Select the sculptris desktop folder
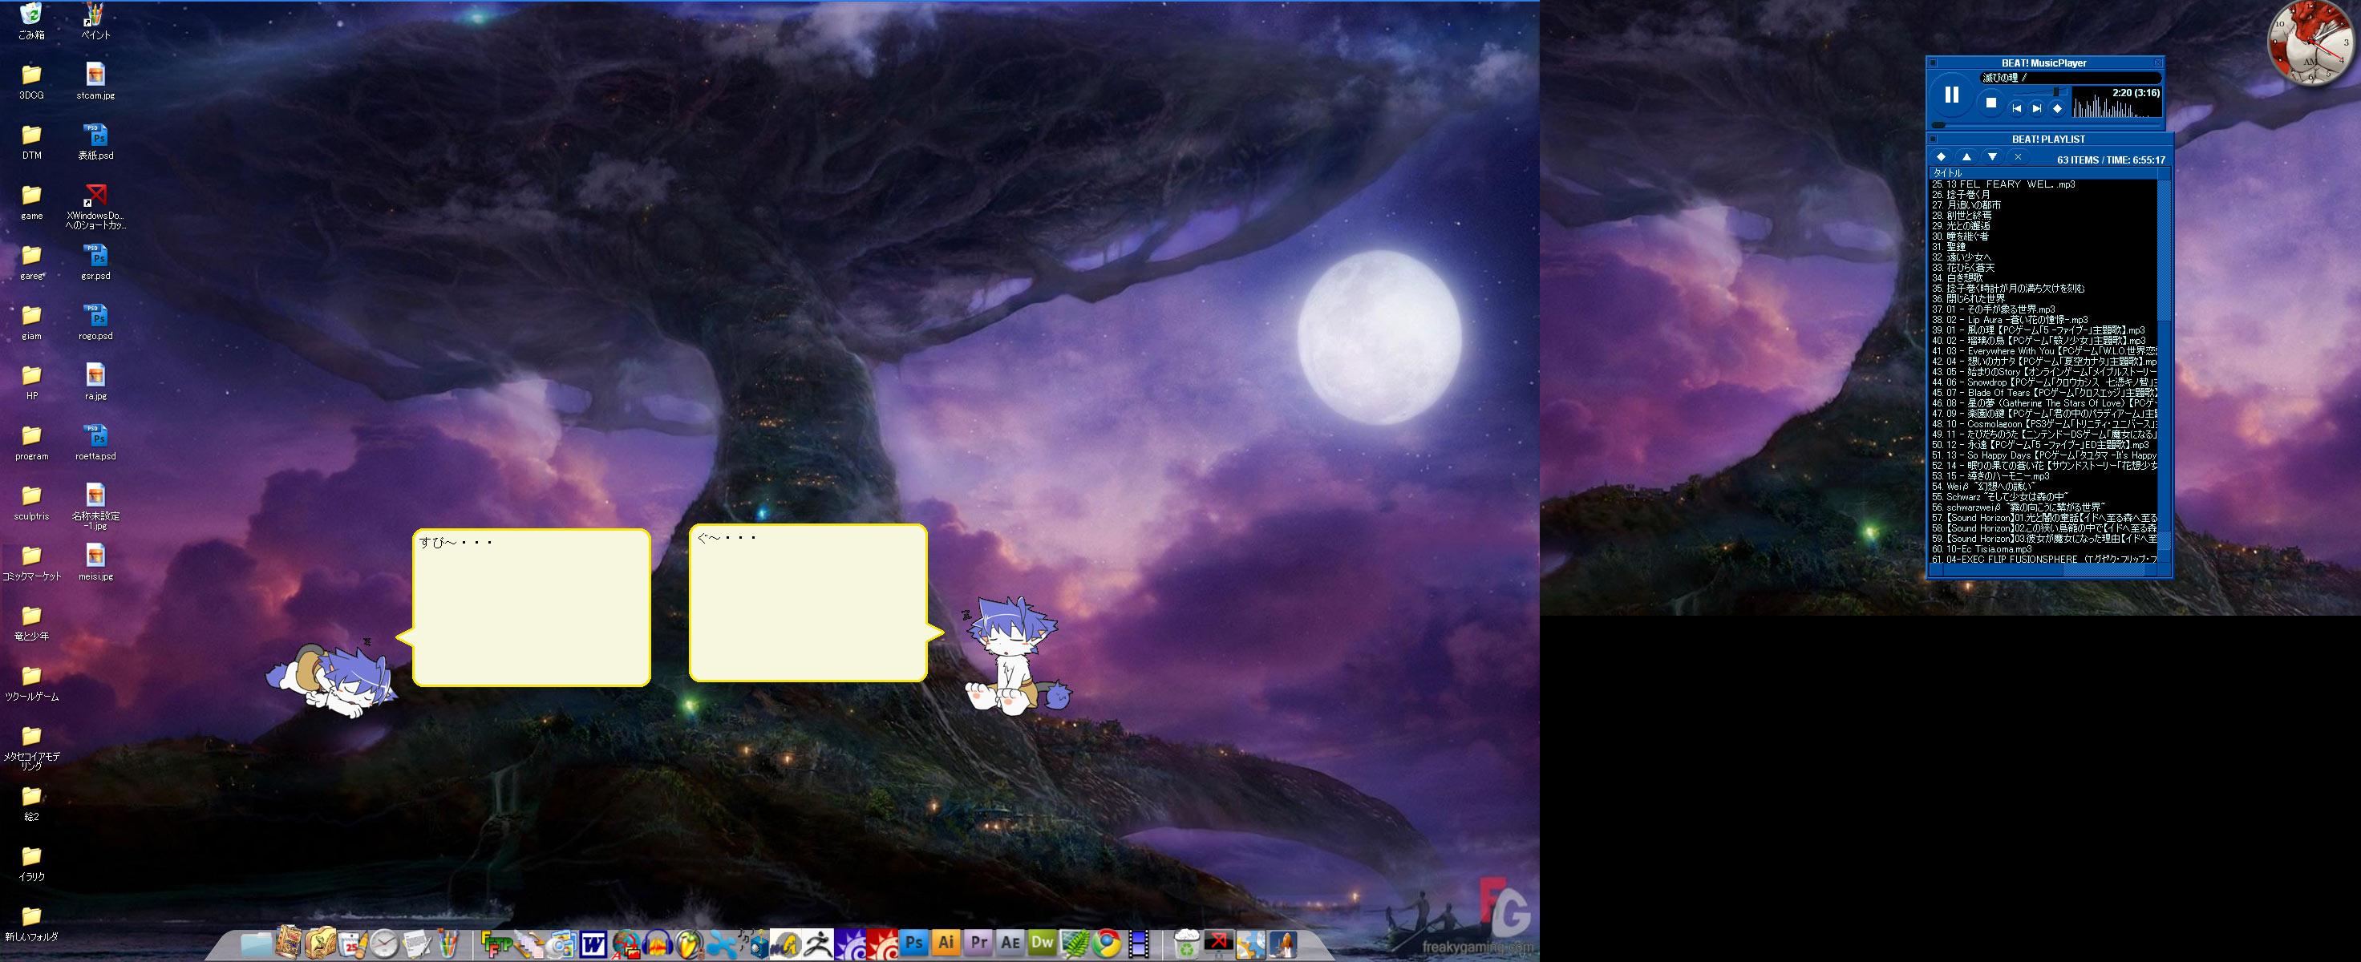 [31, 502]
